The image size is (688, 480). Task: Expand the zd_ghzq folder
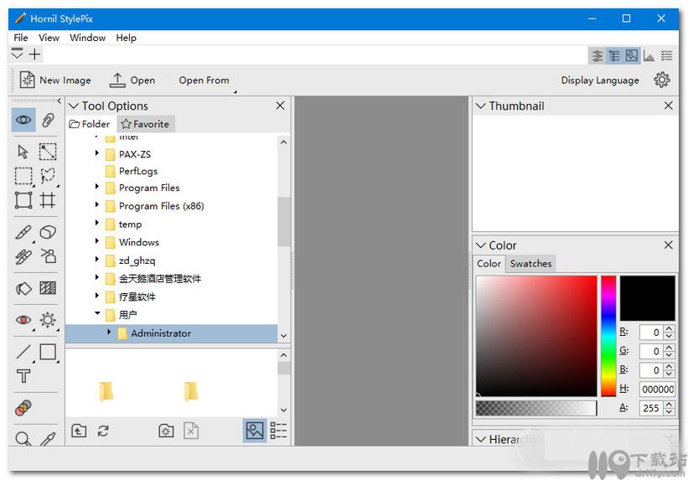click(97, 260)
